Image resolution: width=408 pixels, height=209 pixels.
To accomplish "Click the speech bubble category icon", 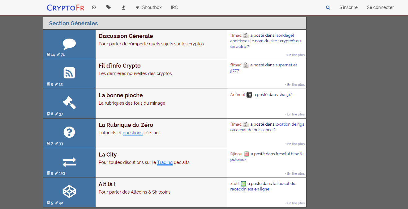I will tap(69, 44).
